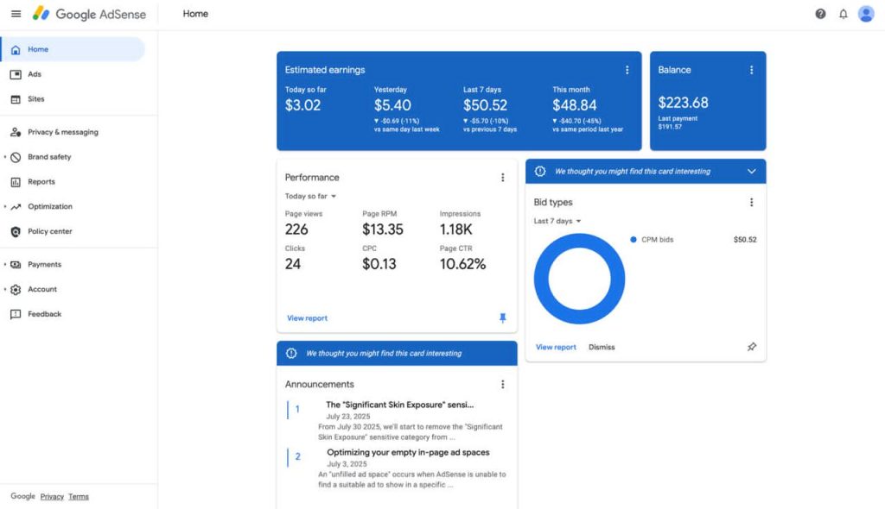Open Policy center from the sidebar
The image size is (885, 509).
tap(49, 231)
